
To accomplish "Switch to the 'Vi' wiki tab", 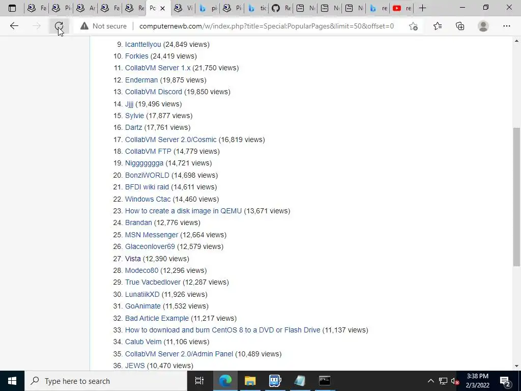I will (184, 8).
